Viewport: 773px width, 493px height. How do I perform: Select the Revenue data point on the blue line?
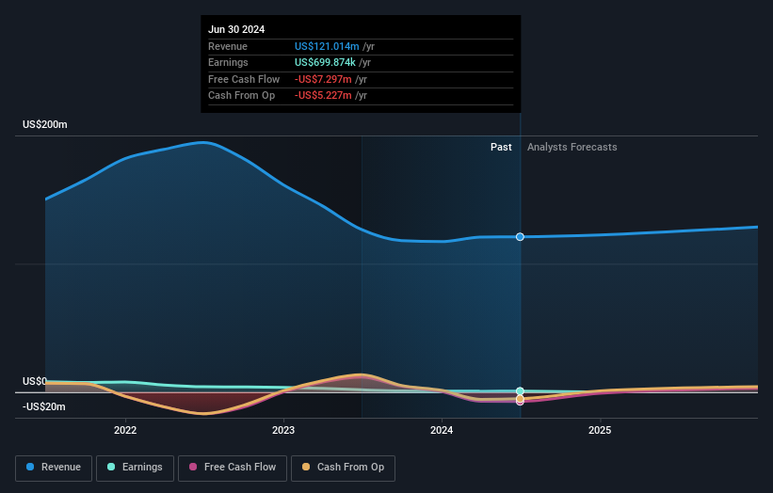[x=520, y=237]
